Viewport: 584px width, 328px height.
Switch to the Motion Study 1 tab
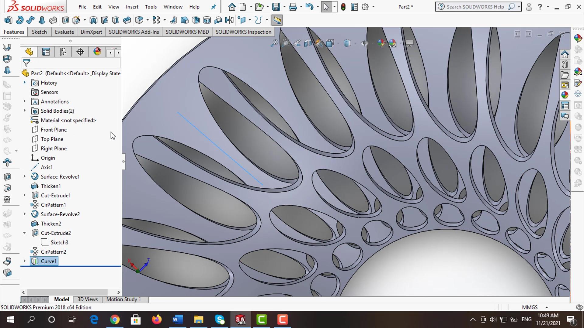(x=123, y=299)
